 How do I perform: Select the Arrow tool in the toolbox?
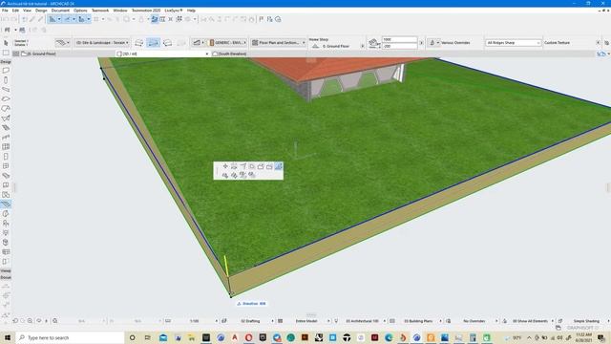coord(6,43)
